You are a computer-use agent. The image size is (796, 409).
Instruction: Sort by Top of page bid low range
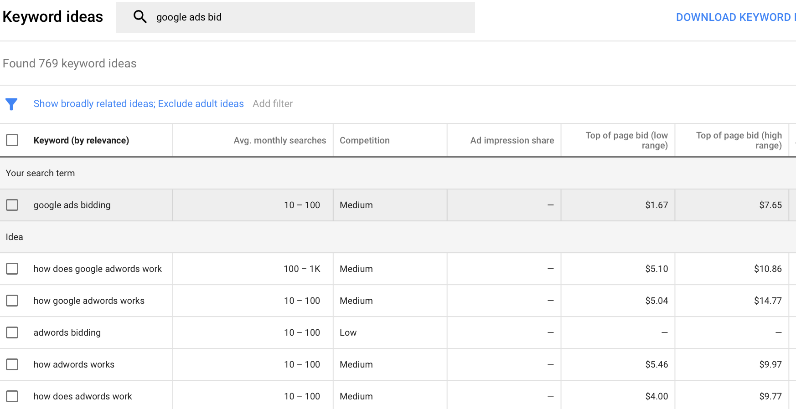tap(626, 140)
